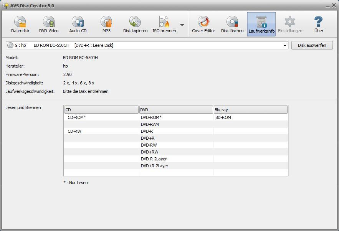This screenshot has width=339, height=231.
Task: Select ISO brennen tool
Action: point(164,24)
